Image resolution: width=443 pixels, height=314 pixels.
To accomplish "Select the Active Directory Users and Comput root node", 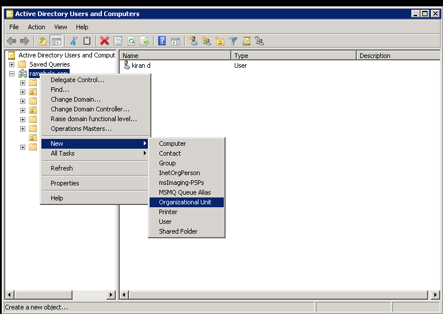I will (67, 55).
